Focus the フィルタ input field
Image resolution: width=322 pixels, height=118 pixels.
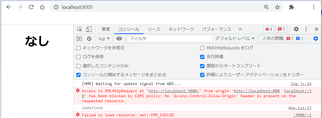170,39
